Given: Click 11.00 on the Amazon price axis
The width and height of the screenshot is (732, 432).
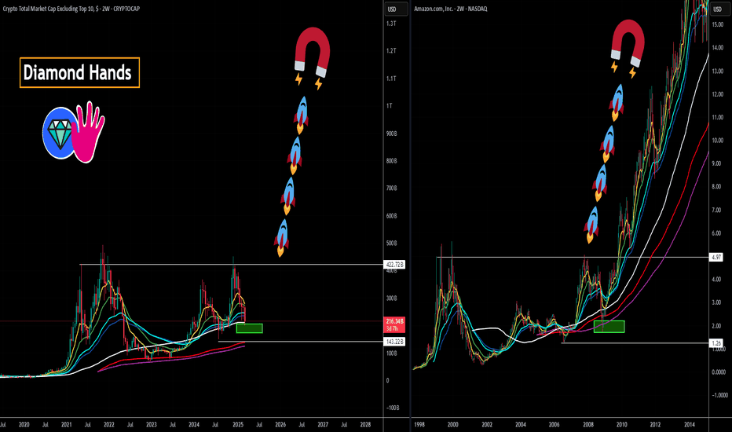Looking at the screenshot, I should 718,117.
